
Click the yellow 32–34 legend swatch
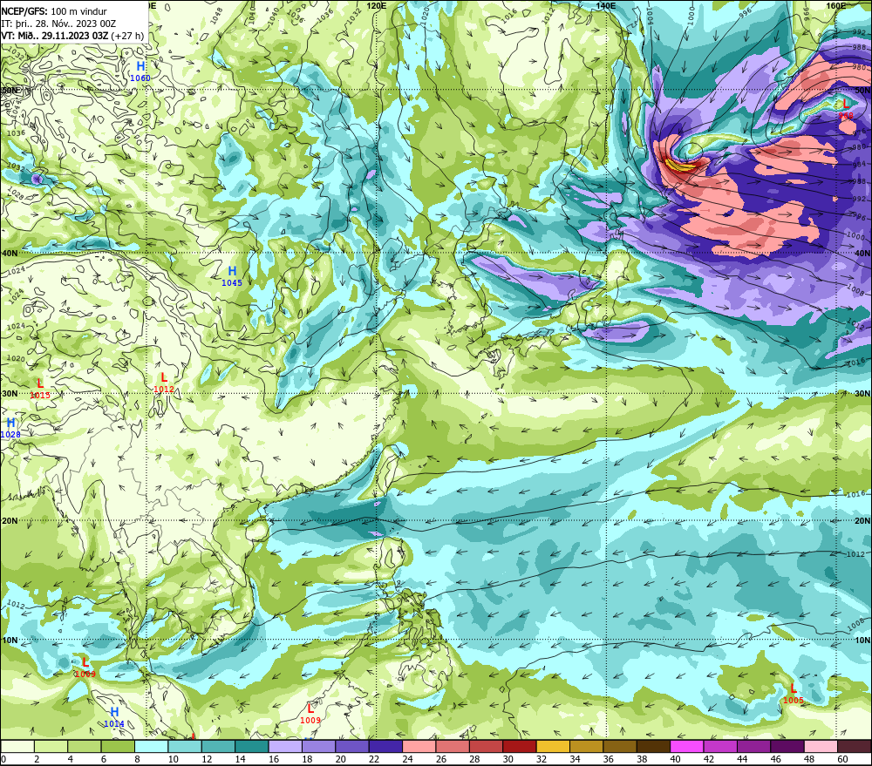(x=553, y=746)
